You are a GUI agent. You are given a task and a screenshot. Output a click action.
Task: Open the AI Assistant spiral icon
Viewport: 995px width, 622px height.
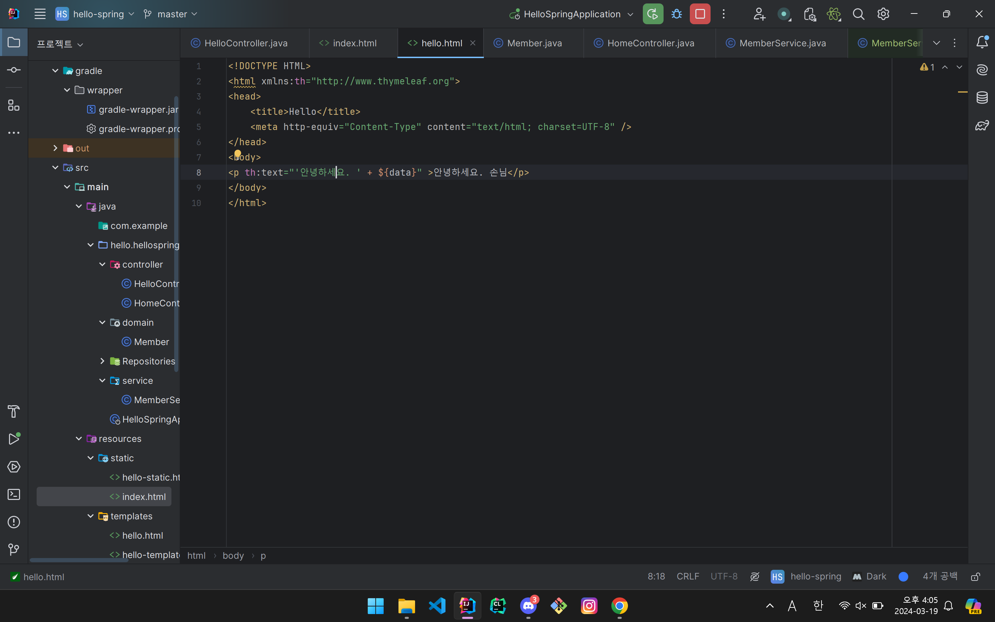[x=982, y=70]
